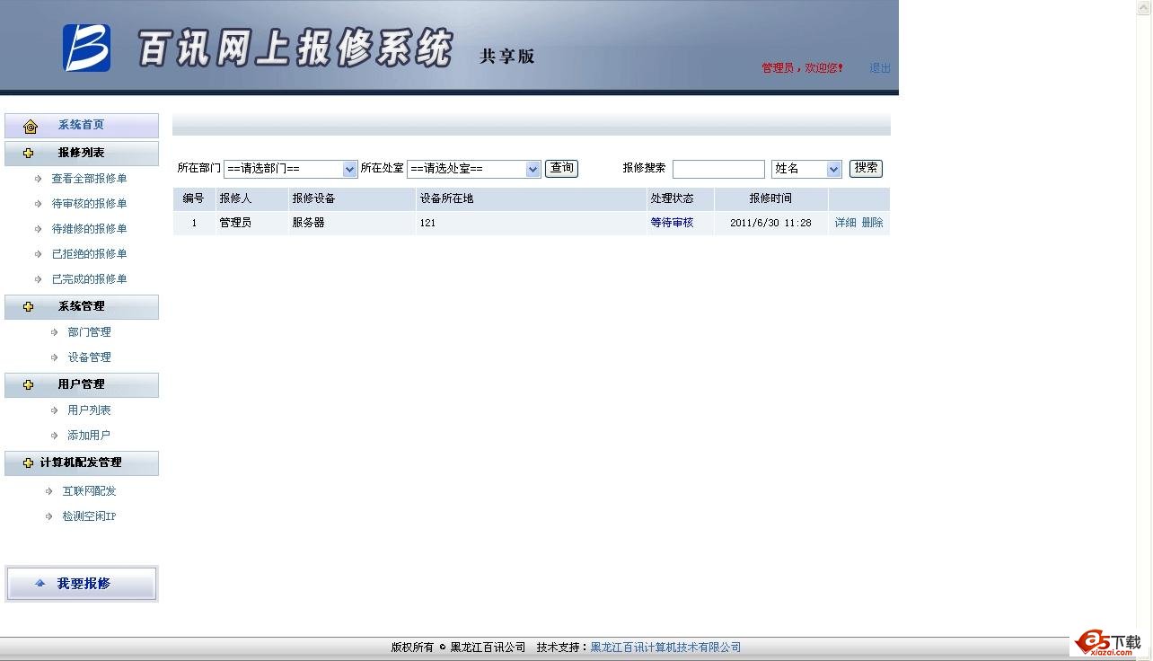Viewport: 1153px width, 661px height.
Task: Open 部门管理 page
Action: pos(89,332)
